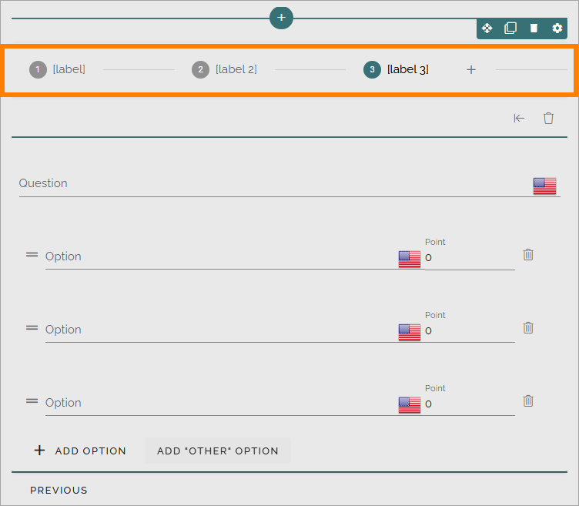579x506 pixels.
Task: Select step 3 [label 3]
Action: click(x=396, y=69)
